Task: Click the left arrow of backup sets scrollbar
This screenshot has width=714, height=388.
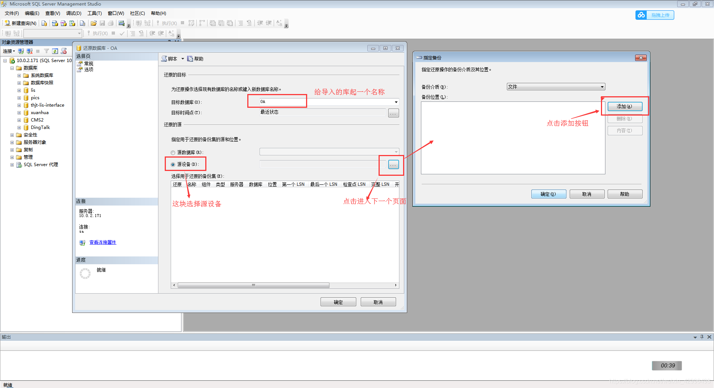Action: point(174,285)
